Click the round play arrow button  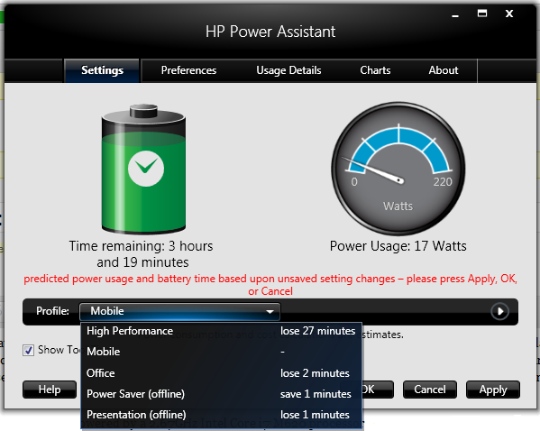click(x=499, y=311)
